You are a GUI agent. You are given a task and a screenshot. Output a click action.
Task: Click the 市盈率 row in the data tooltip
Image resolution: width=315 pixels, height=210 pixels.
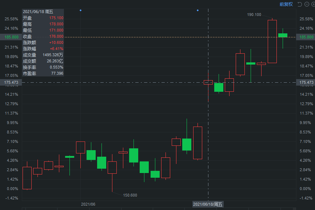(x=43, y=73)
